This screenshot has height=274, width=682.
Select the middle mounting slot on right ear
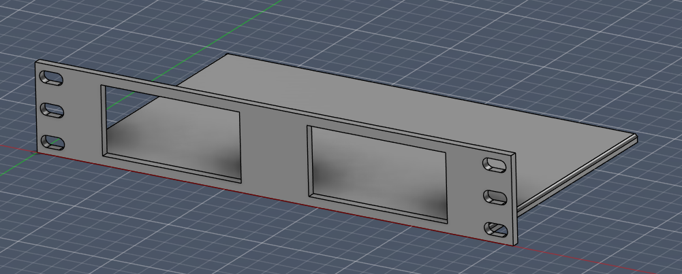click(x=495, y=197)
